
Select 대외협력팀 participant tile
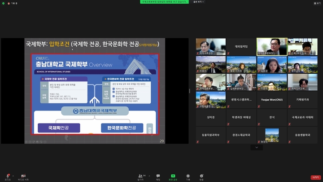(x=241, y=47)
